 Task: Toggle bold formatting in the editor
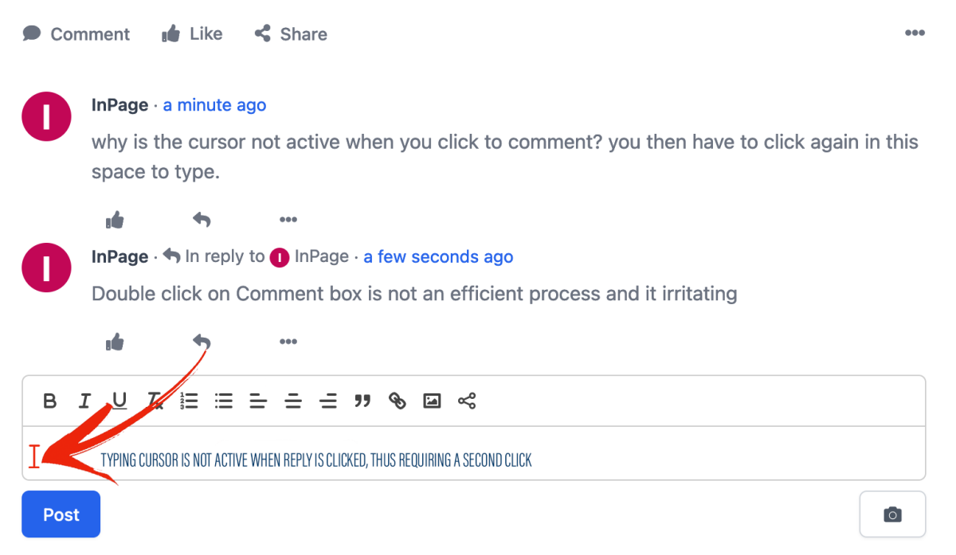(x=49, y=401)
